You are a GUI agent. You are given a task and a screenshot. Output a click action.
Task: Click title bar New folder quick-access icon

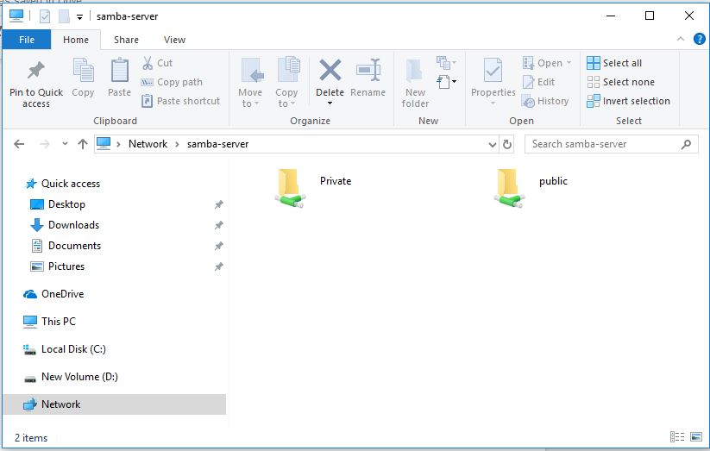(x=65, y=16)
